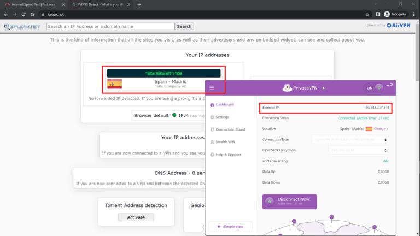Open the AirVPN link
The width and height of the screenshot is (420, 236).
click(x=399, y=26)
